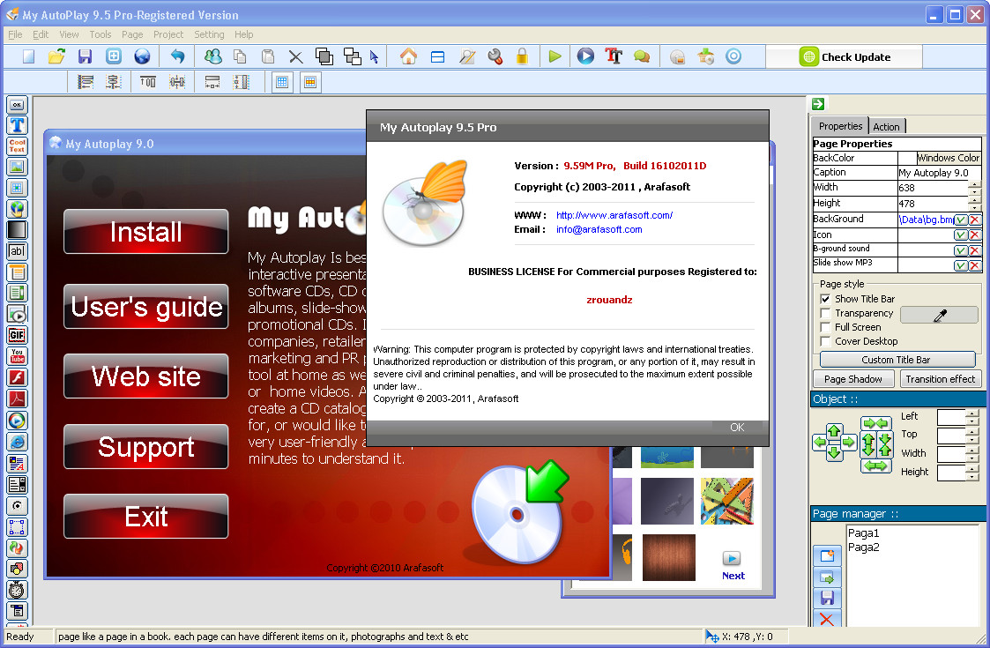Confirm B-ground sound green check

point(961,250)
